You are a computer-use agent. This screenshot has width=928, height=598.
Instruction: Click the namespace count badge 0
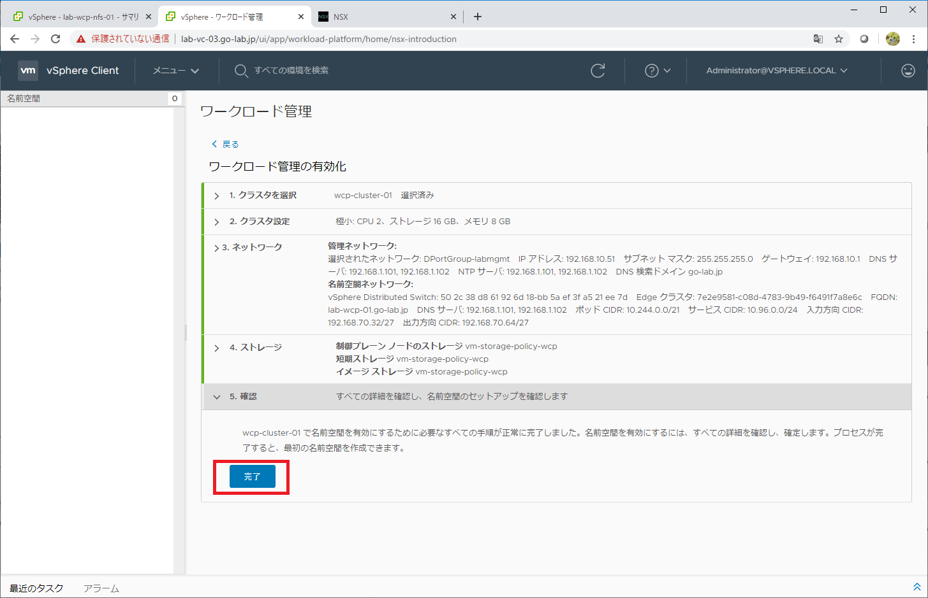point(175,99)
